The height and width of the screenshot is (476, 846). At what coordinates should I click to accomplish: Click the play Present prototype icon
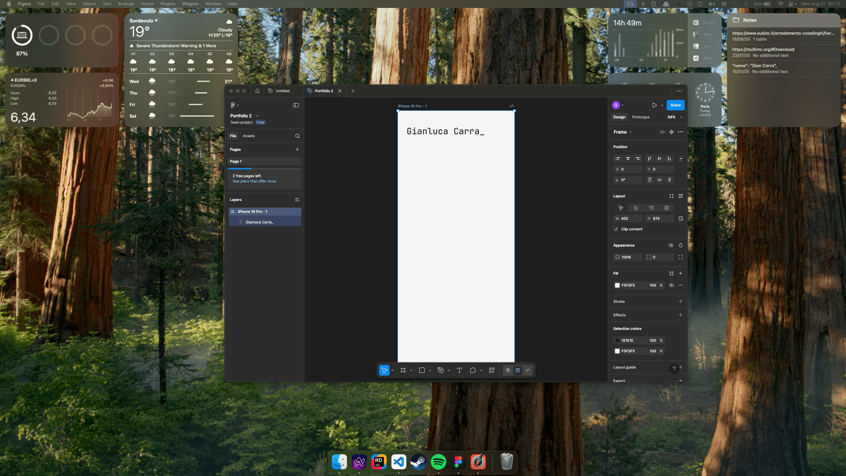tap(654, 105)
